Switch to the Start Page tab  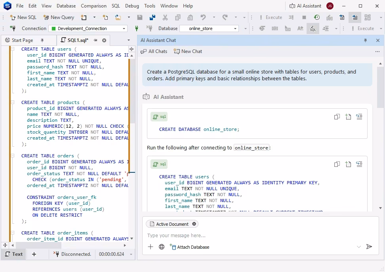(22, 40)
